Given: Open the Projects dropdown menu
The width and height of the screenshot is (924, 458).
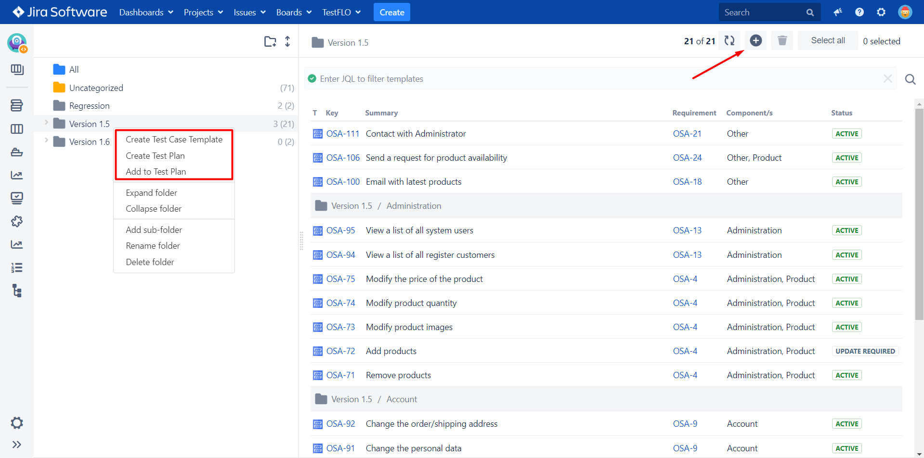Looking at the screenshot, I should point(203,13).
